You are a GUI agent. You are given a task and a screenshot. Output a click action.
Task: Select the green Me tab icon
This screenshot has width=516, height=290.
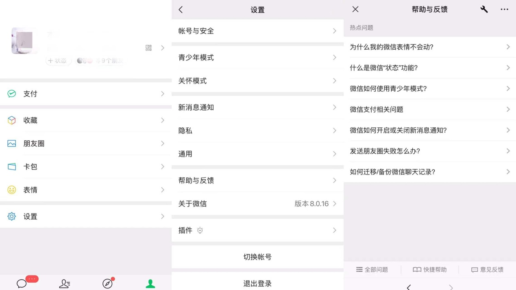pos(150,283)
